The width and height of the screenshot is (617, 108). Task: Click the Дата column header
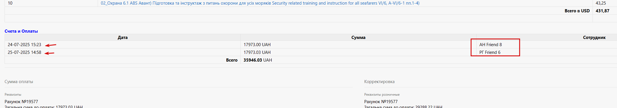123,38
